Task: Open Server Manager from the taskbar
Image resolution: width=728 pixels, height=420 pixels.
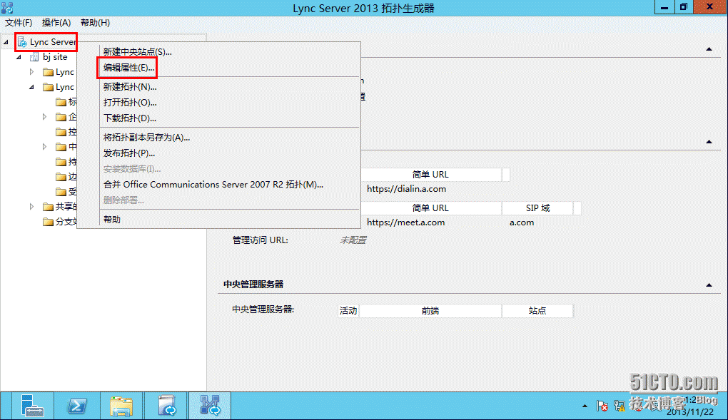Action: click(x=33, y=406)
